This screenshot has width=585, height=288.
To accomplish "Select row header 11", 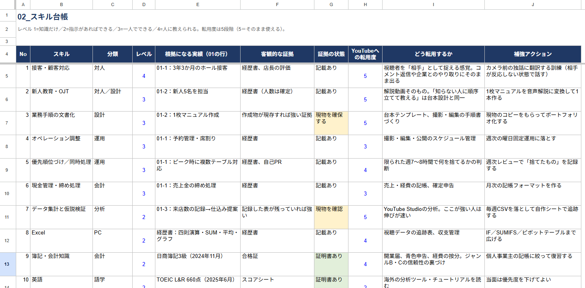I will tap(7, 217).
